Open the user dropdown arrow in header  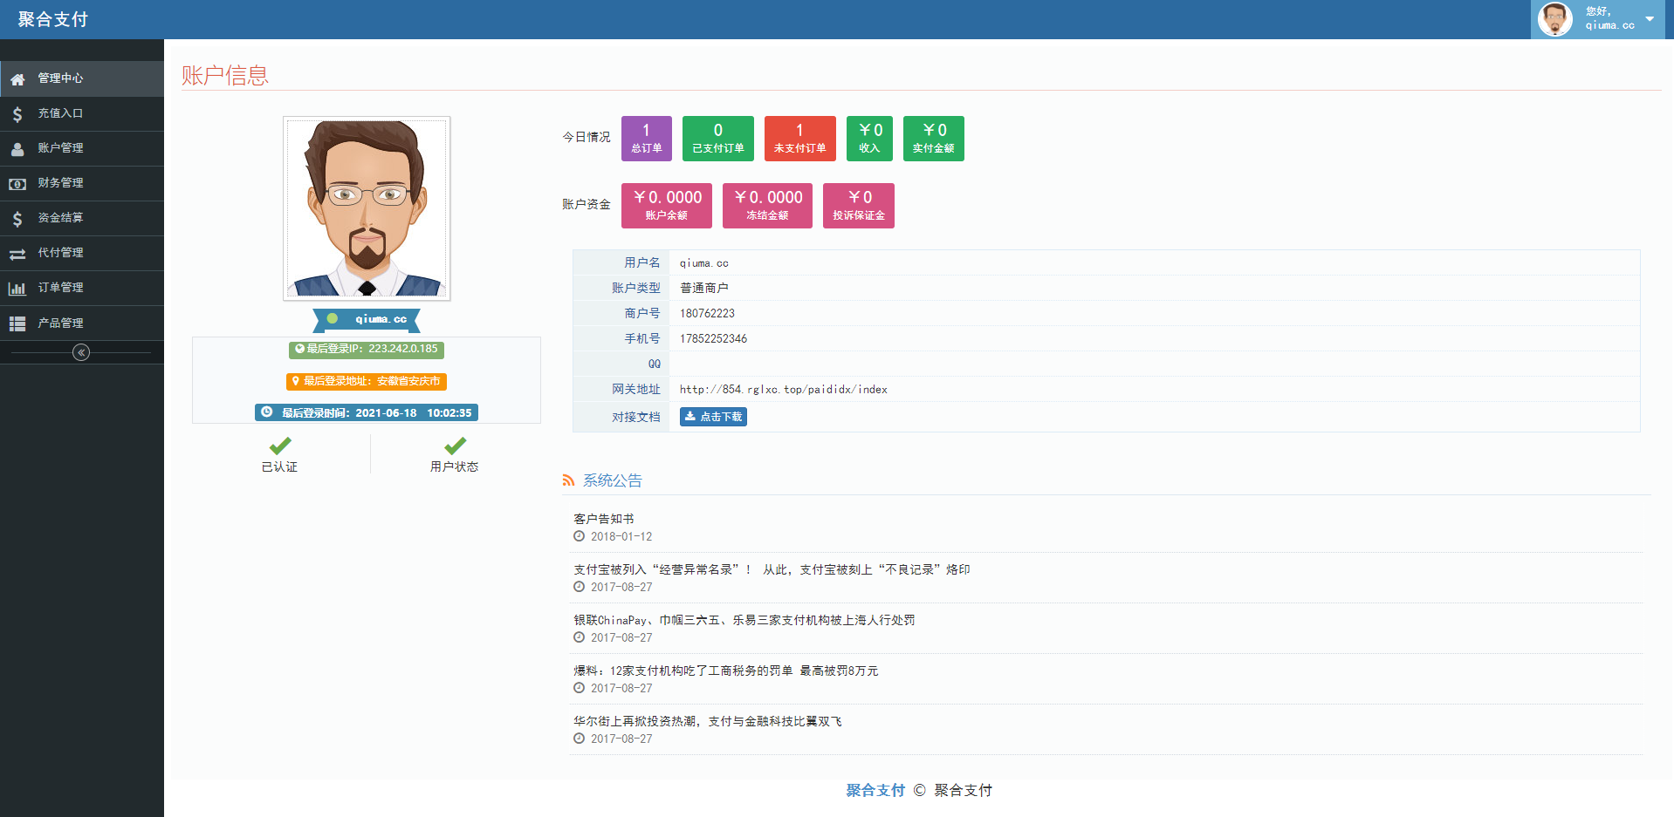(x=1649, y=19)
